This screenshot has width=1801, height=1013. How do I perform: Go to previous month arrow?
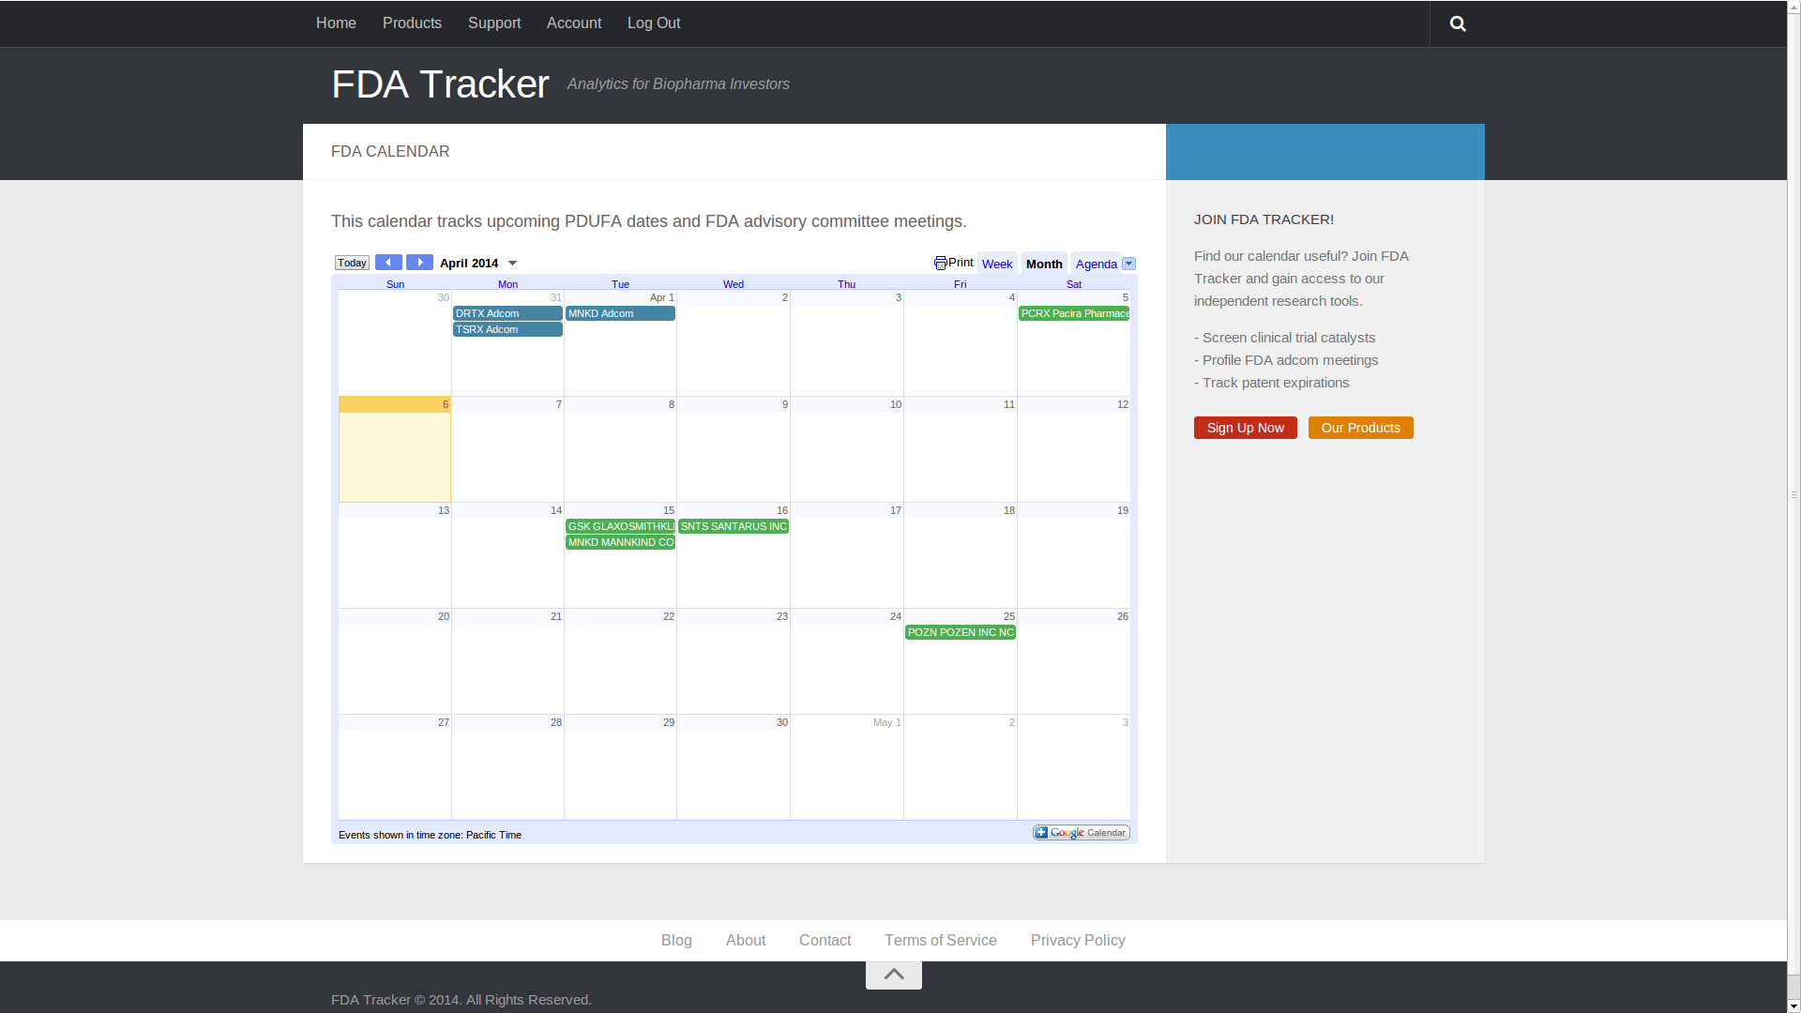(x=388, y=263)
